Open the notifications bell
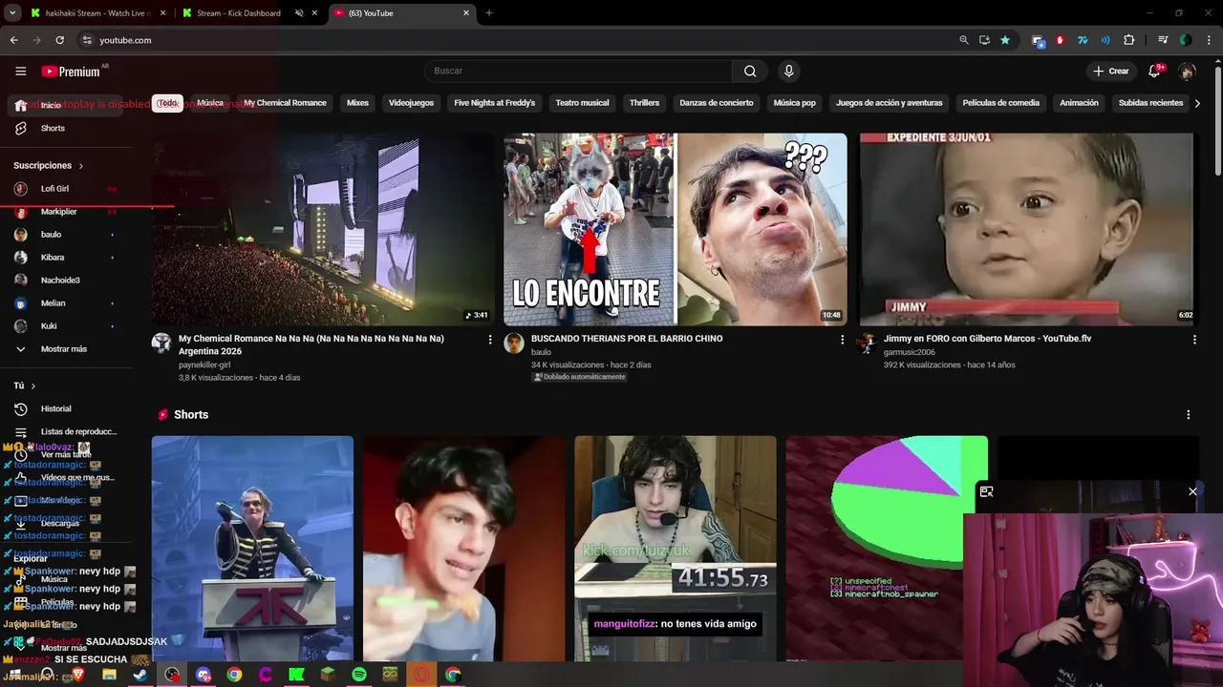The image size is (1223, 687). pyautogui.click(x=1155, y=71)
